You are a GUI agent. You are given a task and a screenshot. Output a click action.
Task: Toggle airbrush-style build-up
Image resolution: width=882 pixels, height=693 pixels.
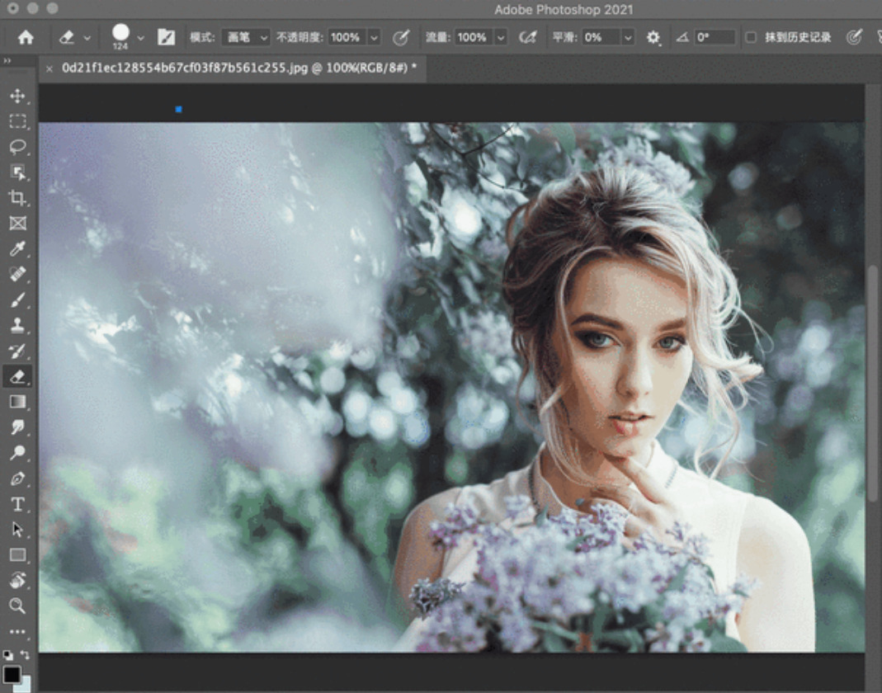pos(527,37)
